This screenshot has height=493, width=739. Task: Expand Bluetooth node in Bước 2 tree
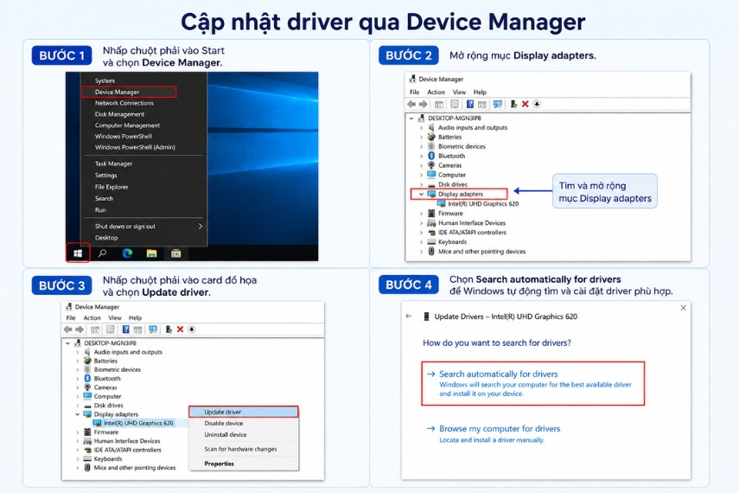[x=421, y=157]
